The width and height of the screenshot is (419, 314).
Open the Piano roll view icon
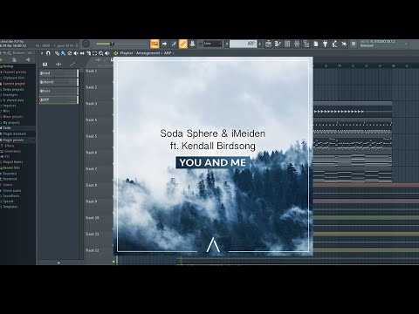(x=278, y=44)
